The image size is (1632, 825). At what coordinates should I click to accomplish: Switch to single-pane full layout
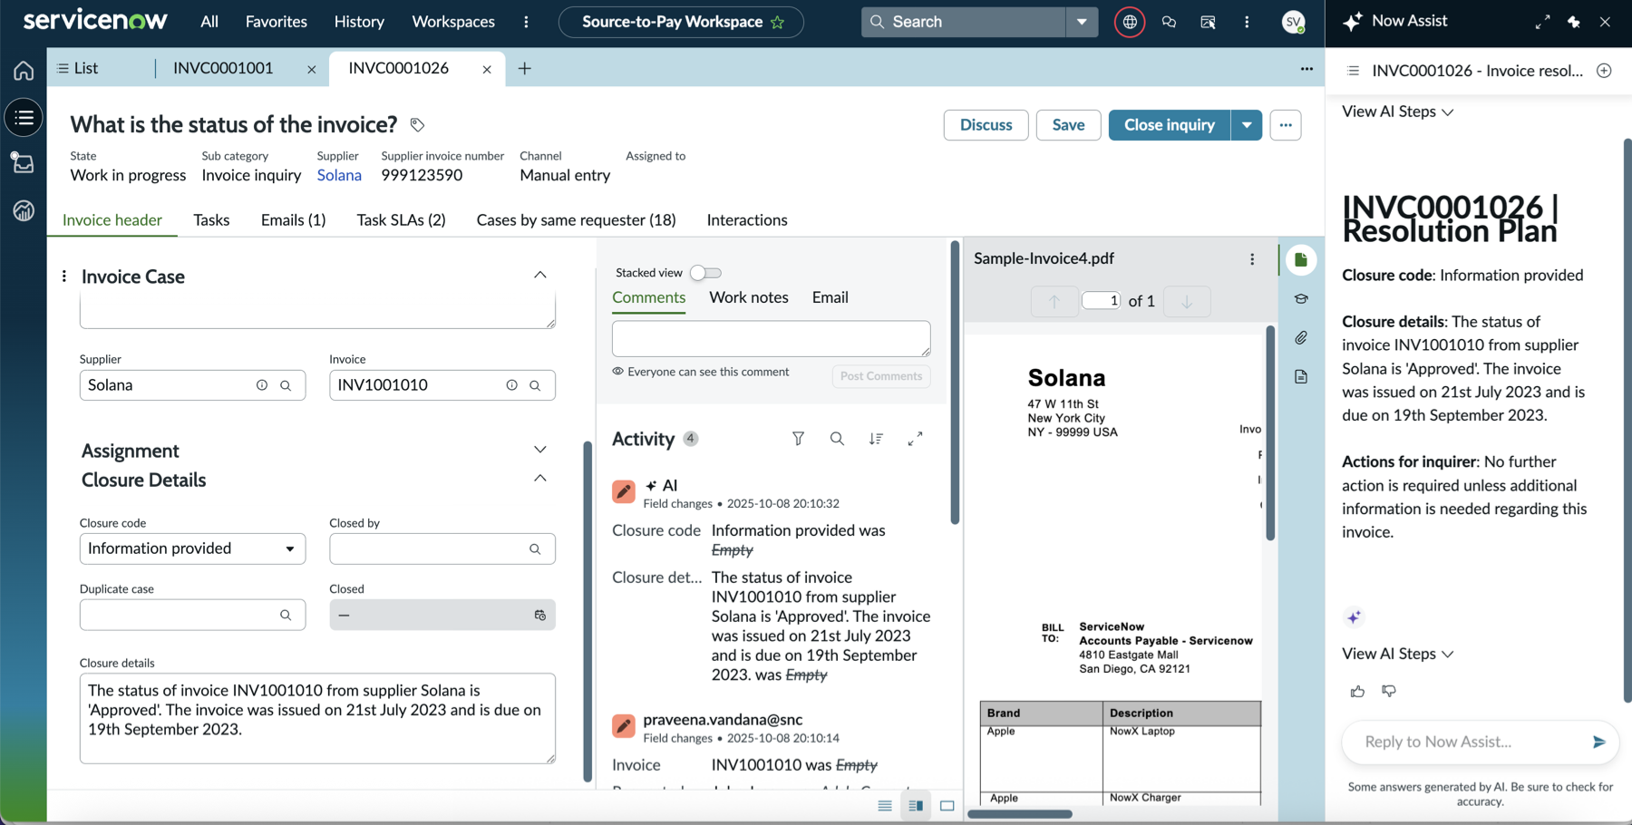pos(947,806)
